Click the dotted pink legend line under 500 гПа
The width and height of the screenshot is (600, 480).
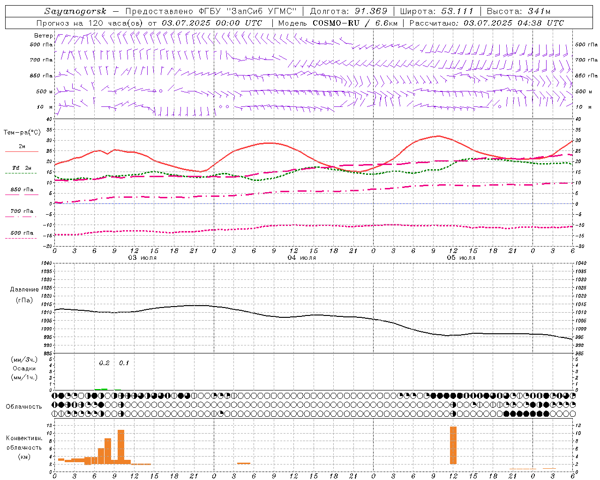21,238
